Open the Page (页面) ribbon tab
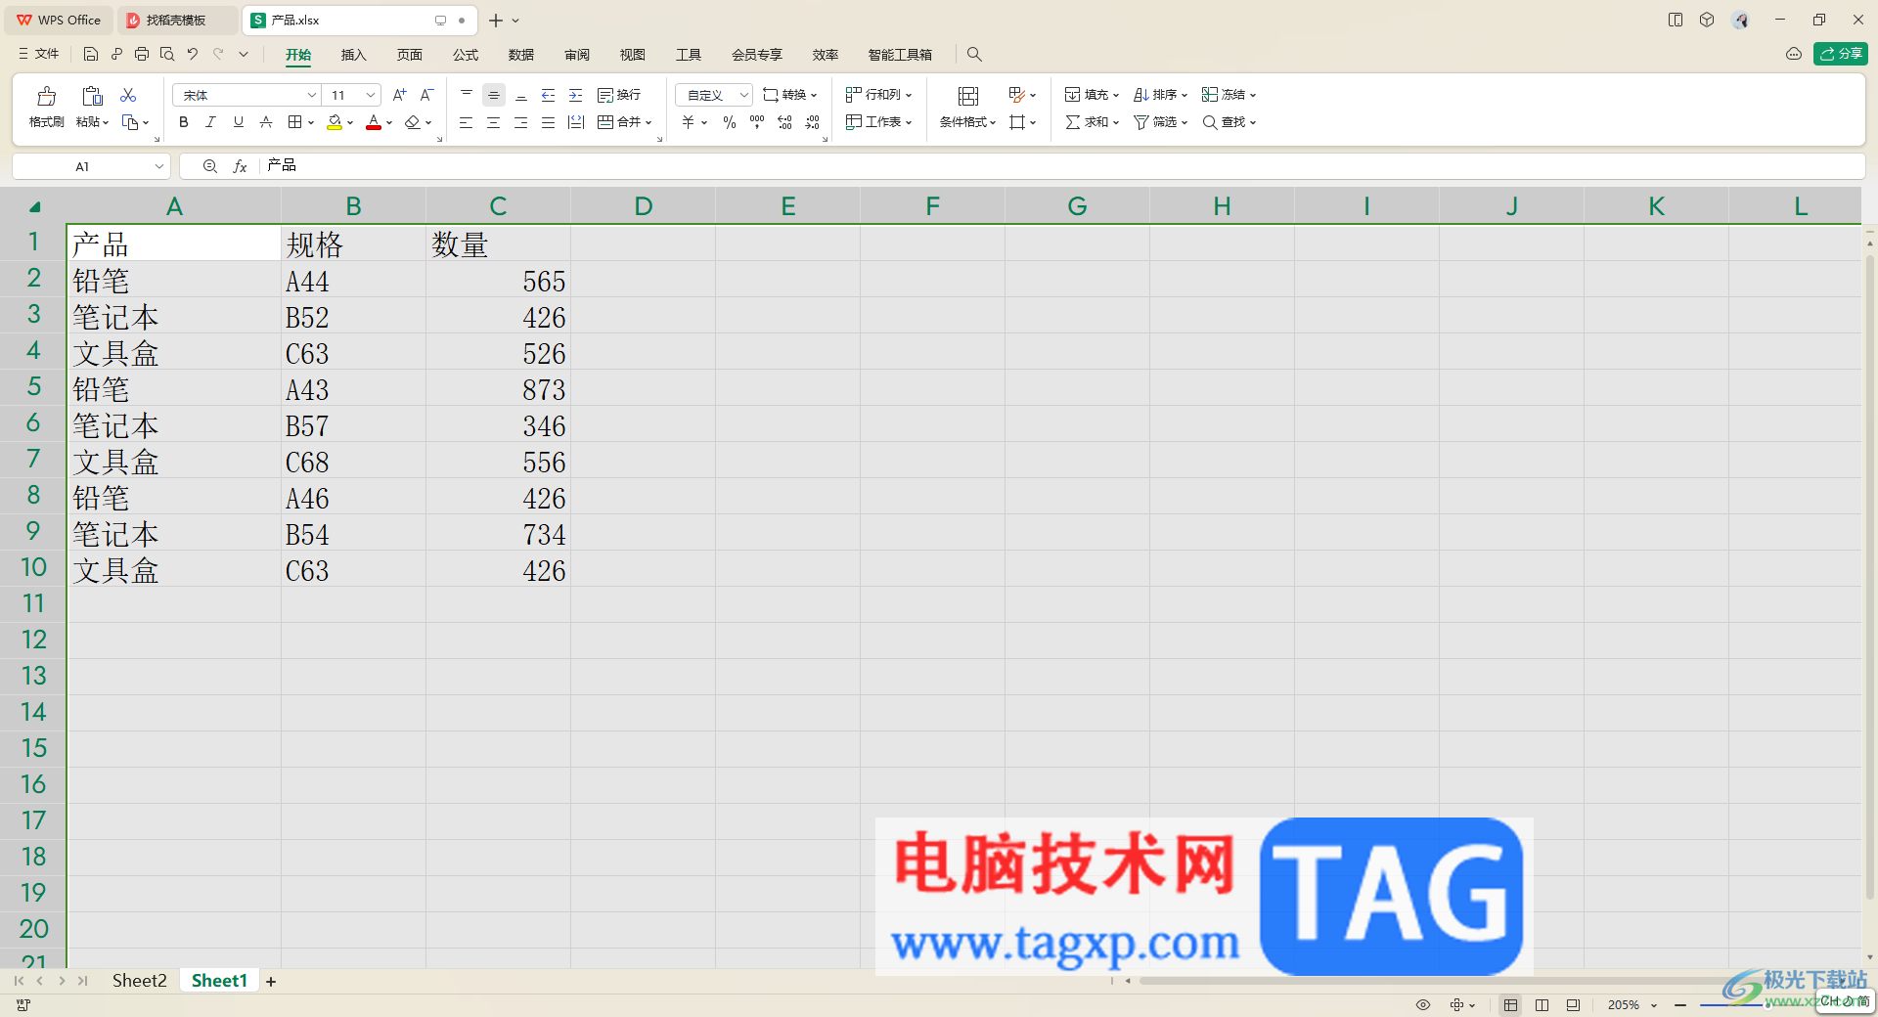 409,55
